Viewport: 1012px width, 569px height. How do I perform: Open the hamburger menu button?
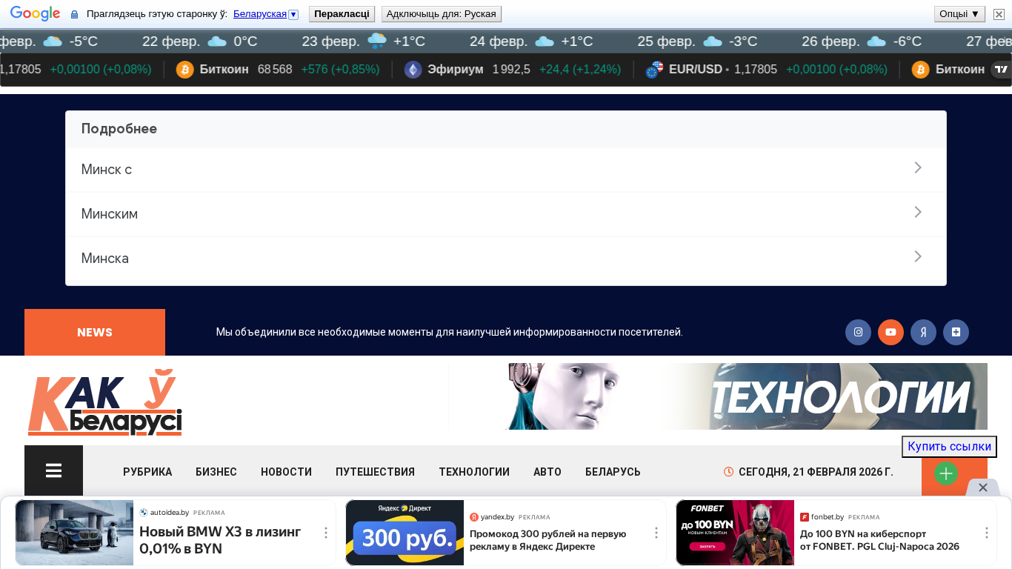53,471
